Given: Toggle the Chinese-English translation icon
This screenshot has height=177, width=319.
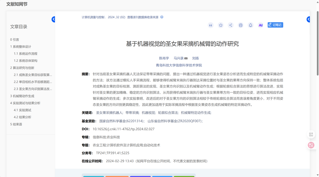Looking at the screenshot, I should (x=311, y=145).
